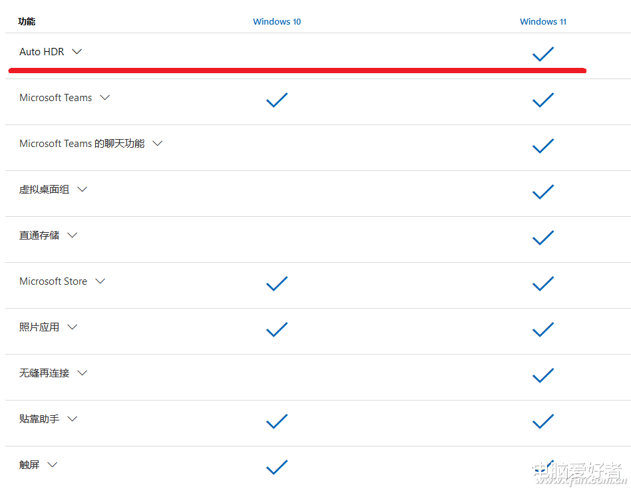This screenshot has width=631, height=491.
Task: Expand the Auto HDR feature row
Action: pyautogui.click(x=77, y=52)
